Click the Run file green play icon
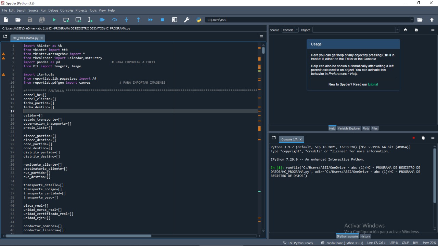Screen dimensions: 438x246 (x=54, y=20)
